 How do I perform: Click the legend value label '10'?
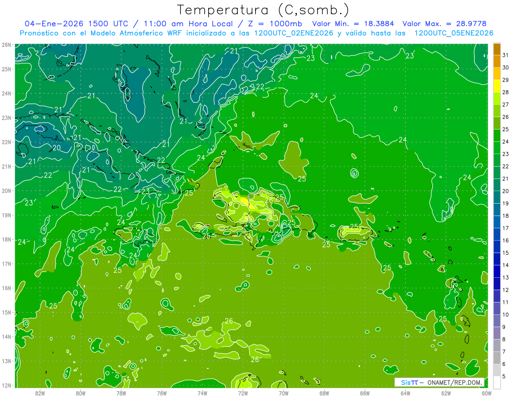(x=505, y=315)
